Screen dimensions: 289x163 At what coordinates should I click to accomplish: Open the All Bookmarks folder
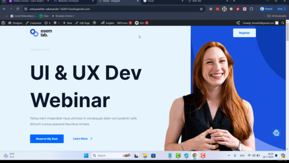tap(277, 16)
